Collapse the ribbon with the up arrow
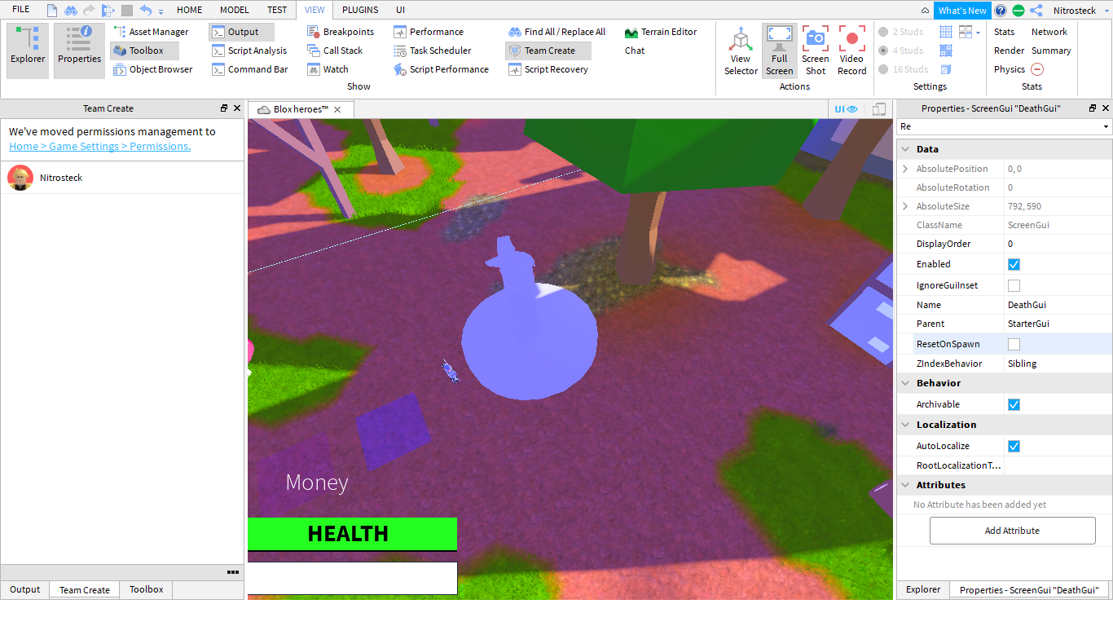Image resolution: width=1113 pixels, height=626 pixels. tap(925, 11)
